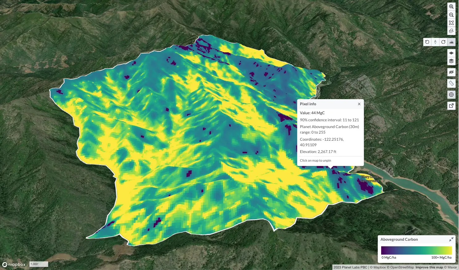Rotate the map counterclockwise
This screenshot has width=459, height=270.
click(427, 42)
